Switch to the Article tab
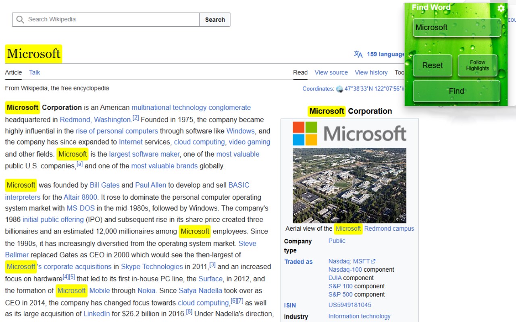 click(13, 72)
